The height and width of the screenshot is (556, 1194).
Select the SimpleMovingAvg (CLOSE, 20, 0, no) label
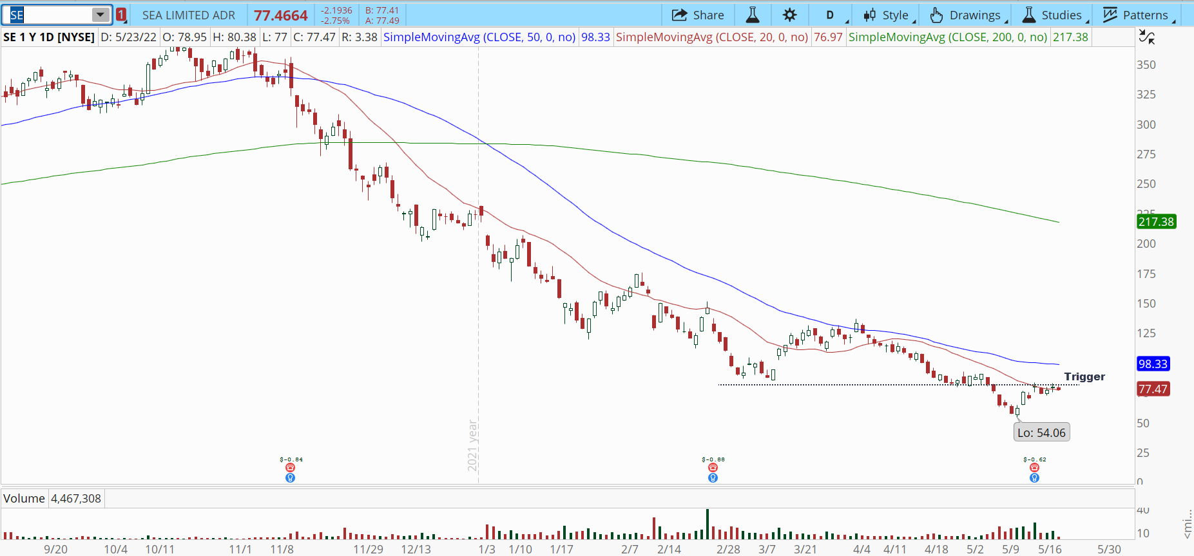712,37
